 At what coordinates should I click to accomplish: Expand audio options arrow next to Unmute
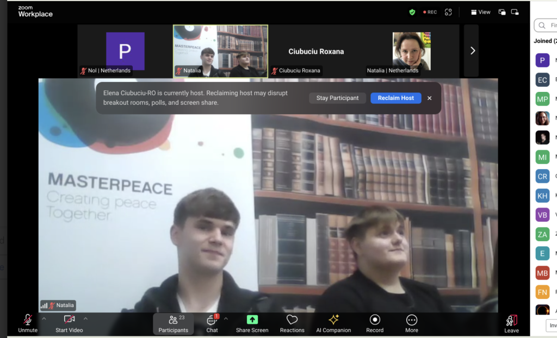point(44,318)
